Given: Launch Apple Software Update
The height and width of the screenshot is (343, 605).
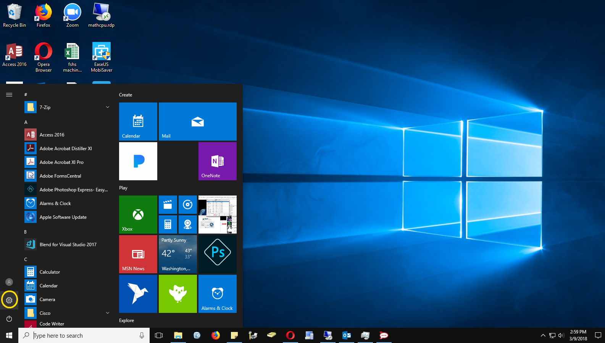Looking at the screenshot, I should [x=68, y=217].
